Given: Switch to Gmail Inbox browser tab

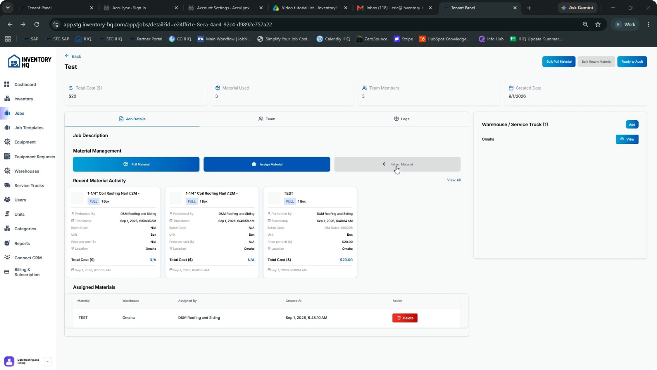Looking at the screenshot, I should click(394, 8).
